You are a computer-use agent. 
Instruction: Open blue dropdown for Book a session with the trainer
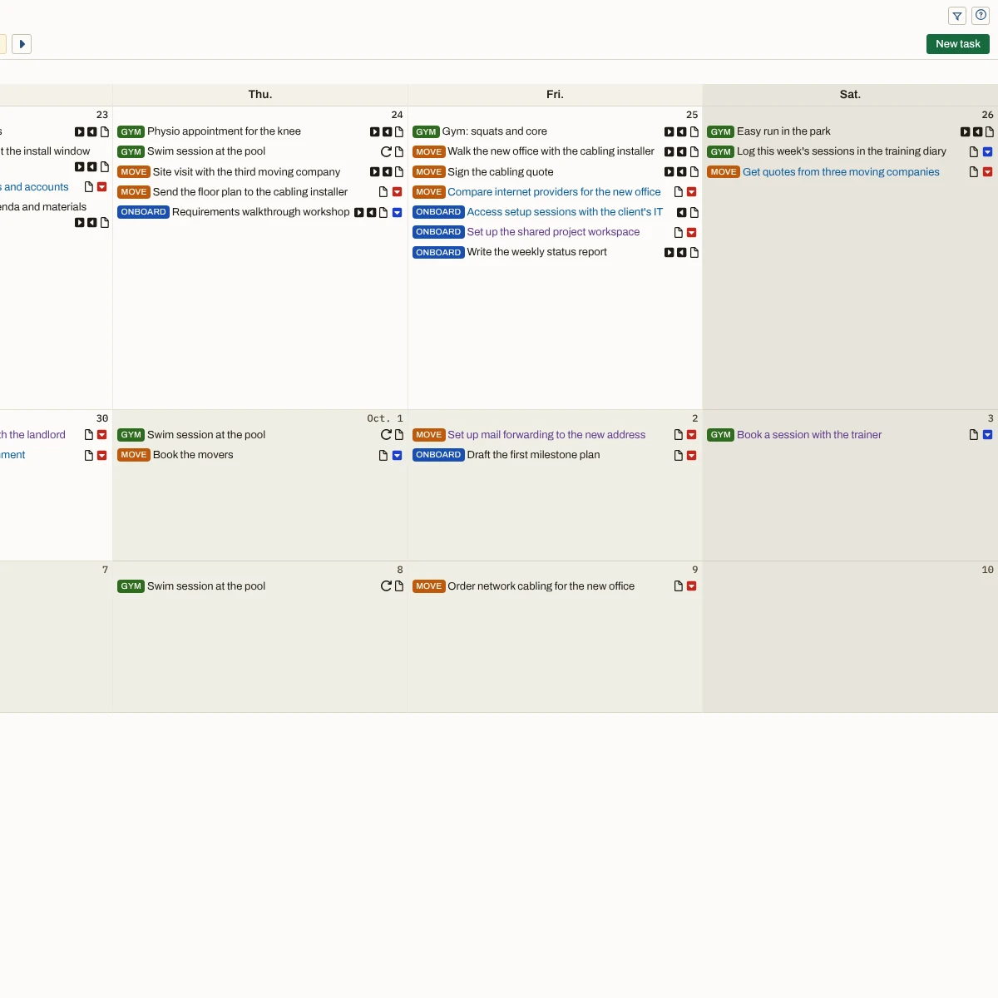pyautogui.click(x=987, y=435)
